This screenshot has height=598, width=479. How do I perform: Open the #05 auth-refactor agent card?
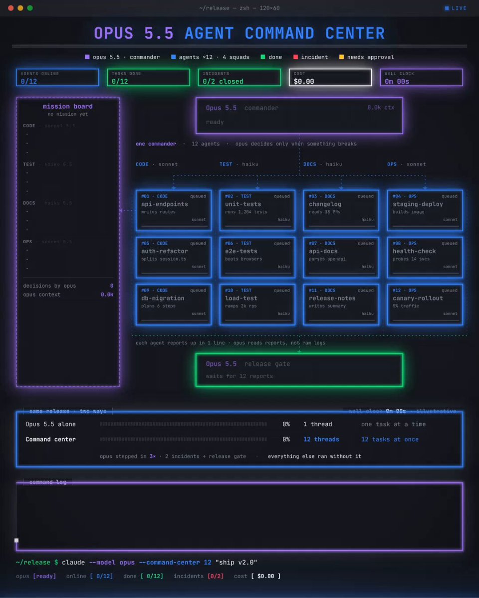point(174,257)
